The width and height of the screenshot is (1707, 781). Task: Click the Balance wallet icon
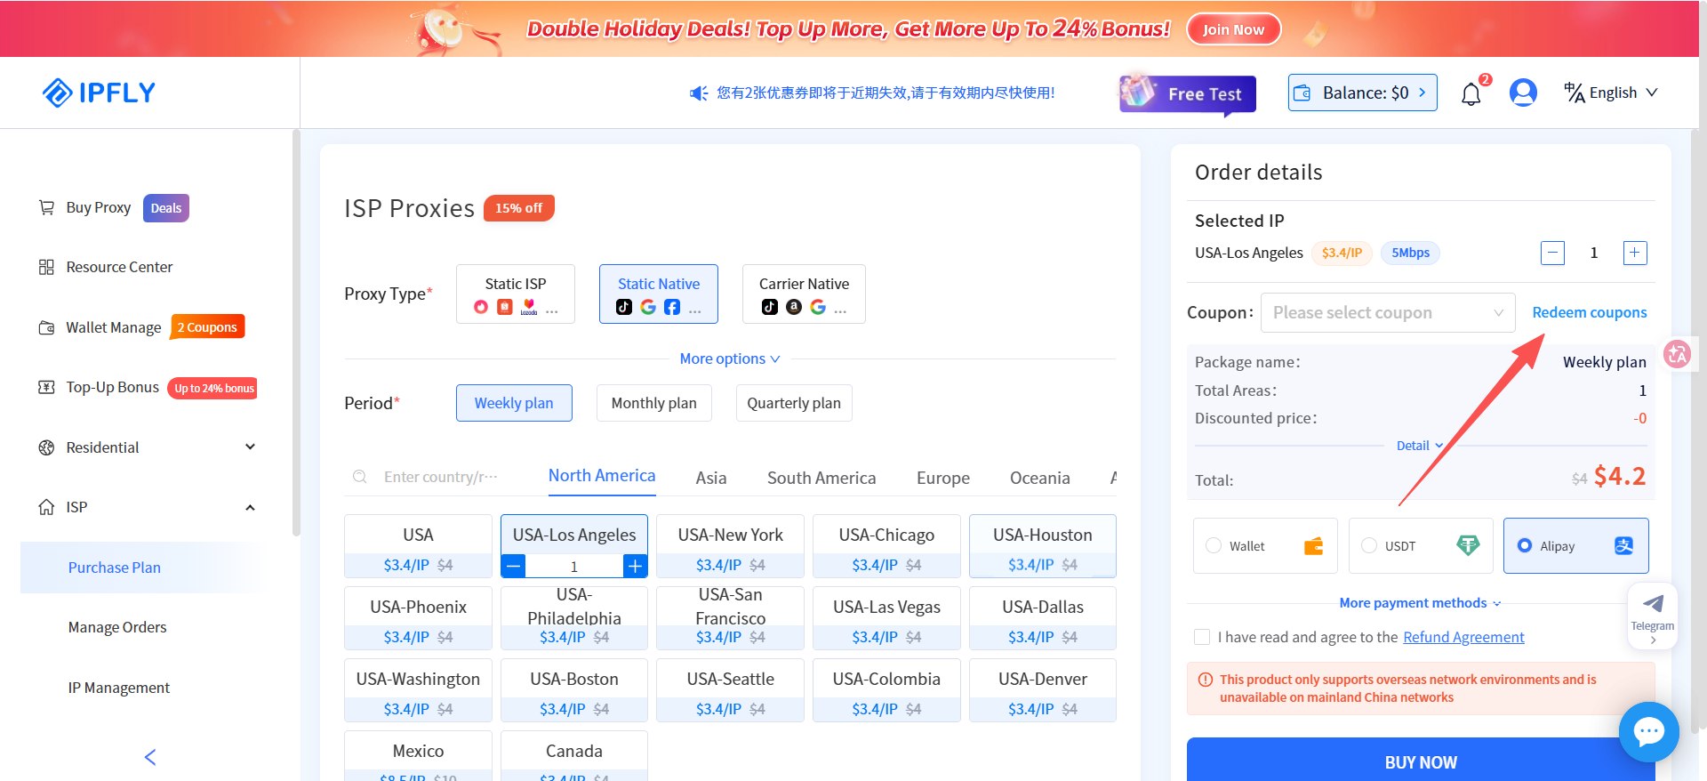coord(1302,93)
